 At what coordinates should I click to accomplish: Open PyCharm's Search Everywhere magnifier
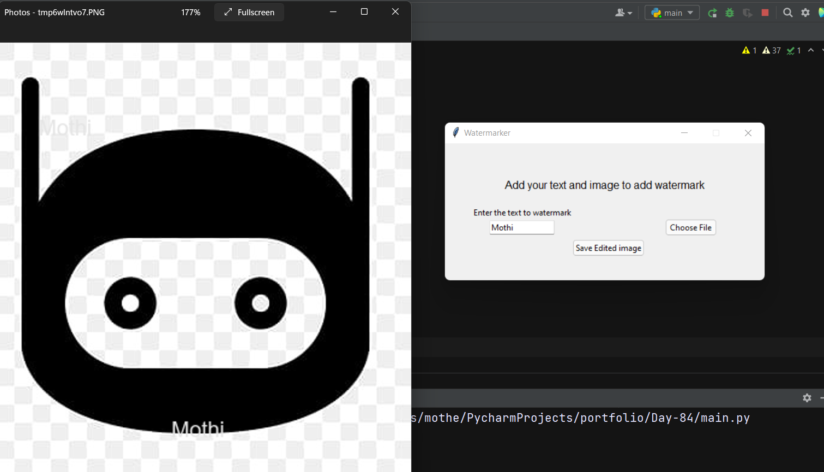point(787,12)
